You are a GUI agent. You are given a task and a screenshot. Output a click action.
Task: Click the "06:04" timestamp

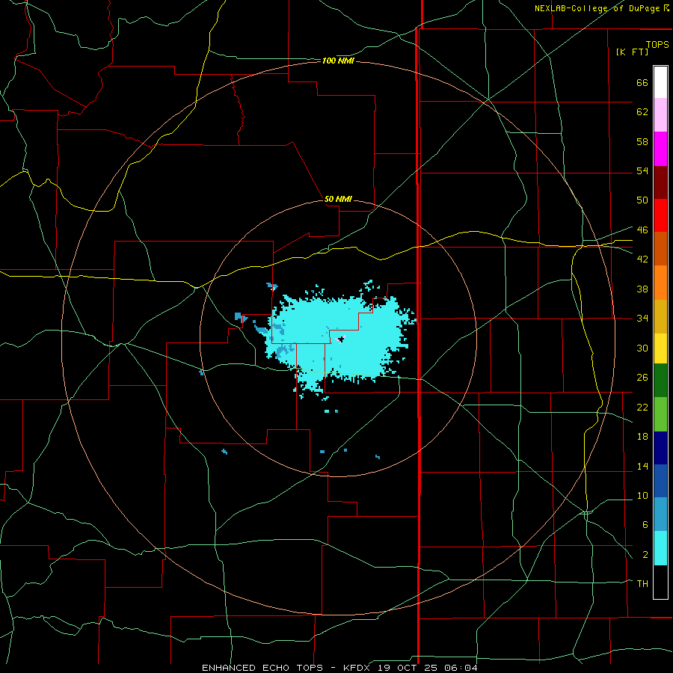coord(461,668)
